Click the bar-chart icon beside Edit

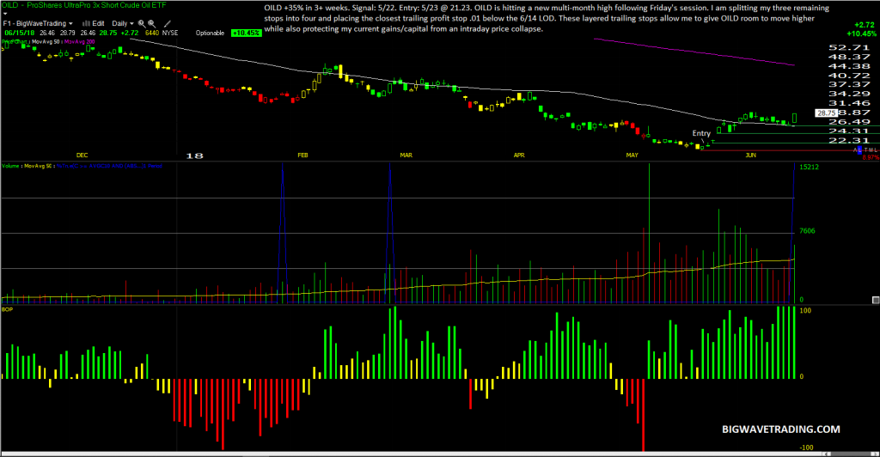click(87, 23)
